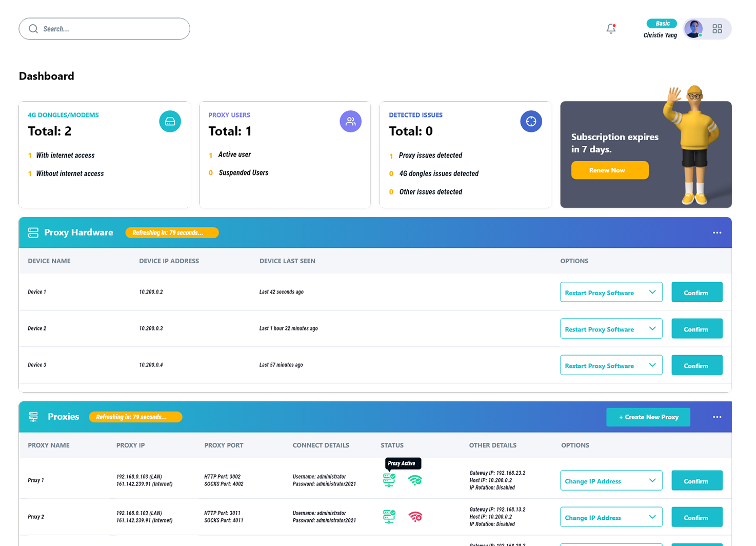Click 'HTTP Port: 3011' text
Viewport: 756px width, 546px height.
(222, 513)
